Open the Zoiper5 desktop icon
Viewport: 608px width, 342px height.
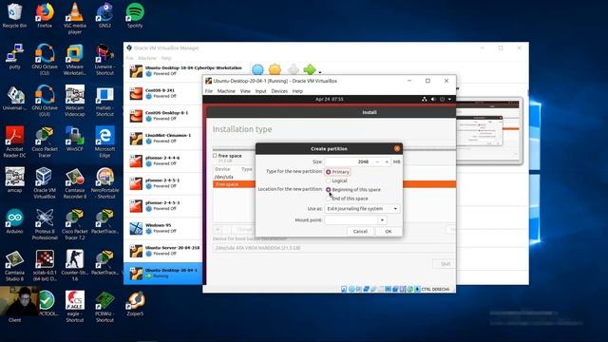pyautogui.click(x=135, y=304)
